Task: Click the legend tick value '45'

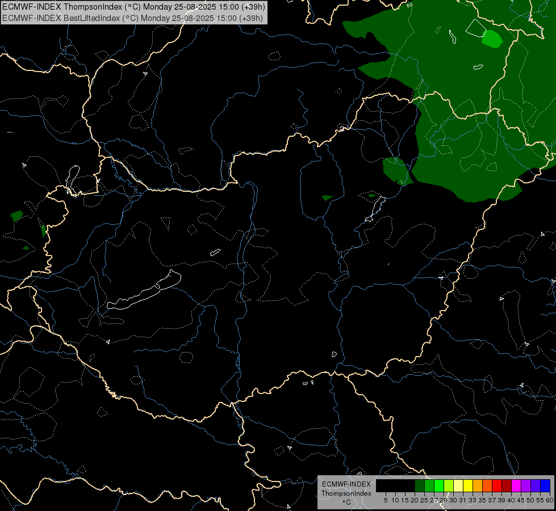Action: (x=521, y=500)
